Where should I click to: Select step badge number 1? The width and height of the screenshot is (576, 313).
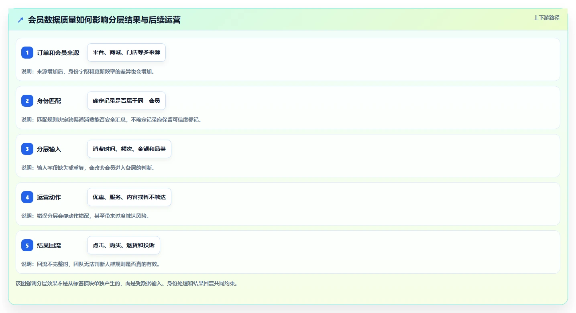click(x=27, y=53)
